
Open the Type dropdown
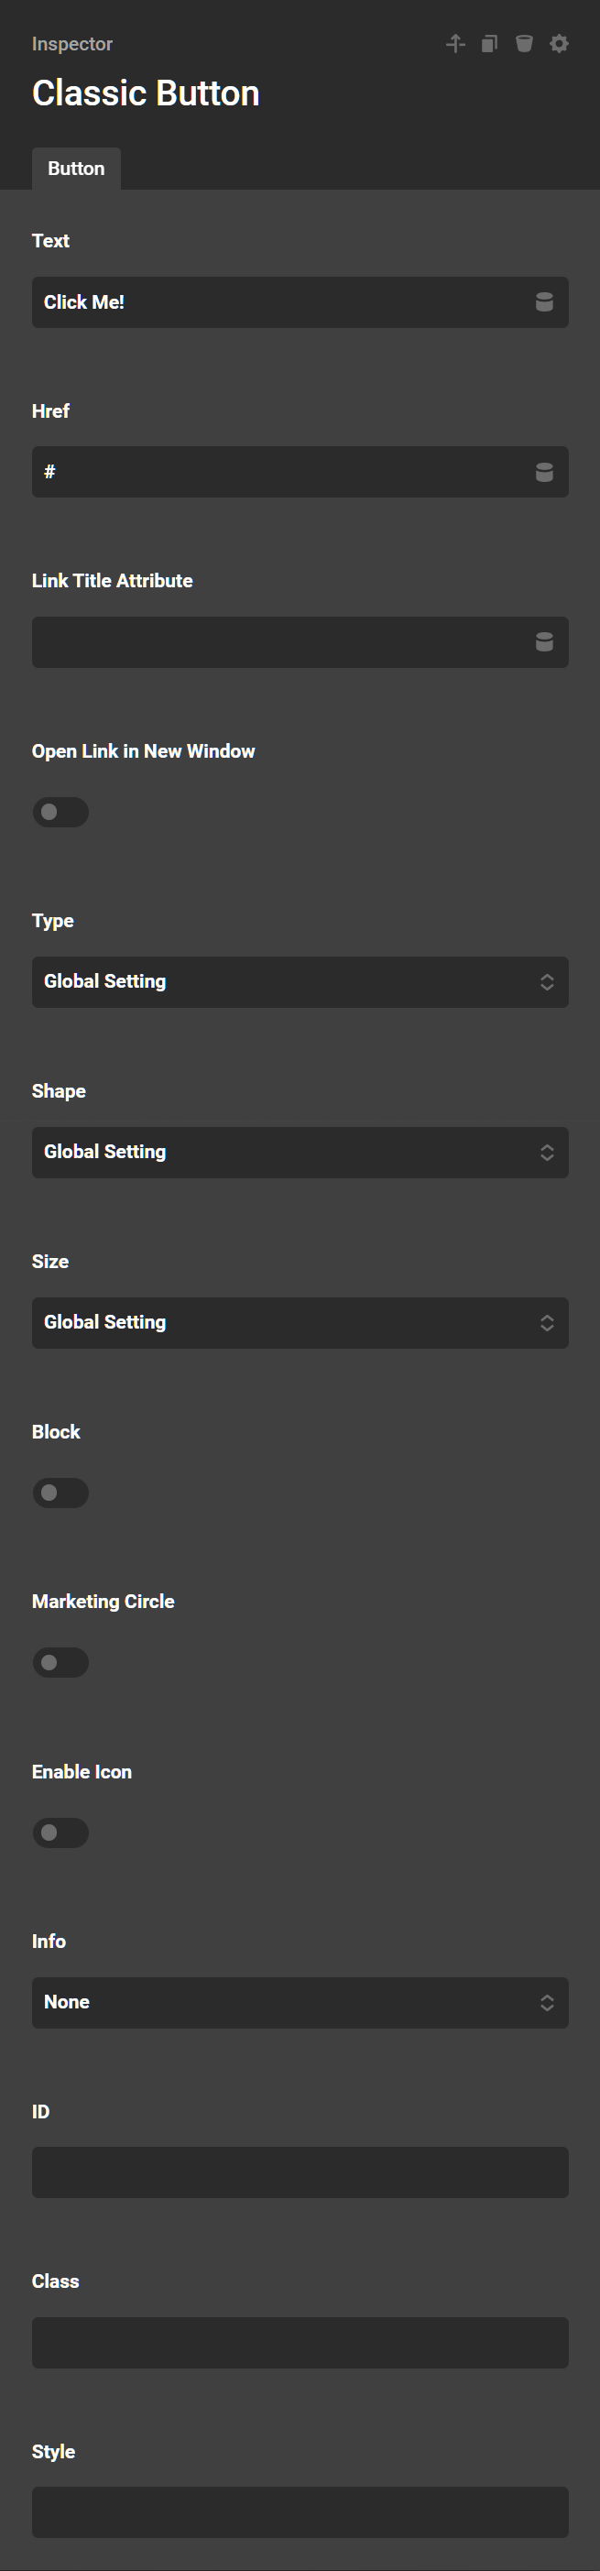pyautogui.click(x=300, y=982)
